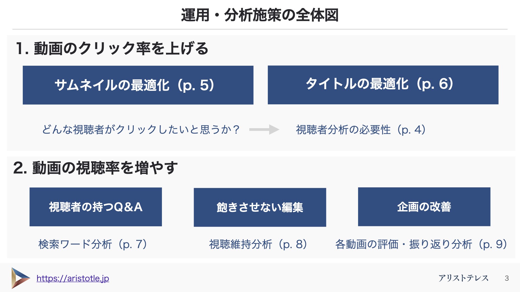
Task: Click the アリストテレス footer text
Action: click(x=463, y=278)
